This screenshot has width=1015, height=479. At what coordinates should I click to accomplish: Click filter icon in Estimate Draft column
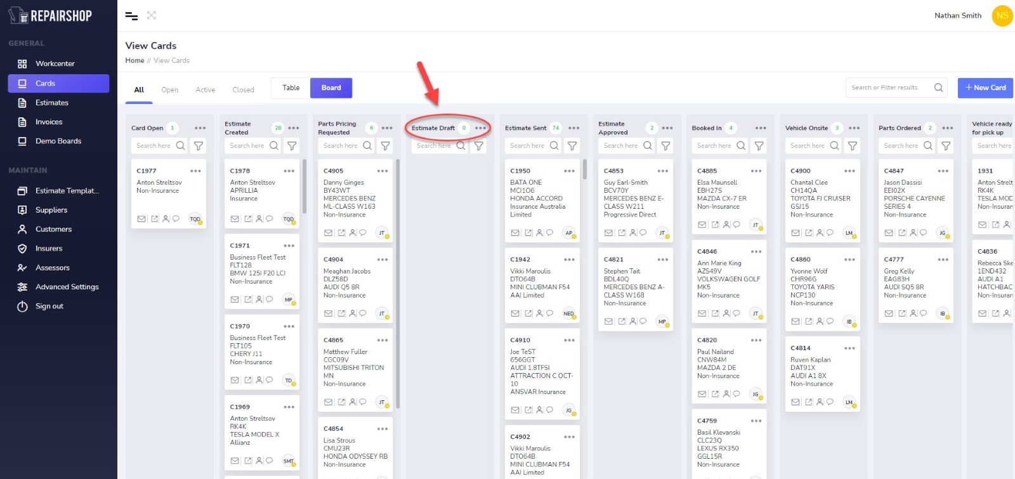pyautogui.click(x=479, y=146)
